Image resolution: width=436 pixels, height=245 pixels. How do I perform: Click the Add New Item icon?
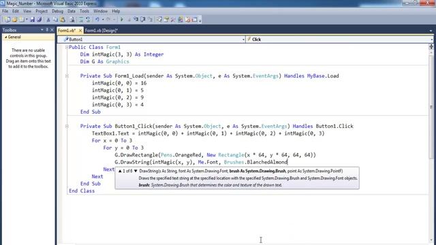pos(21,20)
